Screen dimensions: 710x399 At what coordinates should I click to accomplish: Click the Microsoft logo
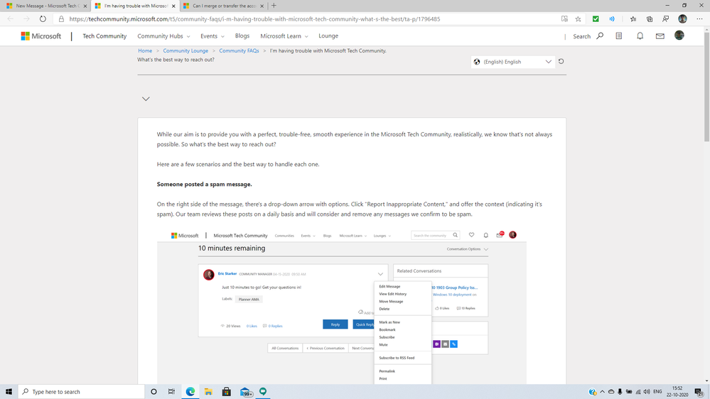(41, 35)
